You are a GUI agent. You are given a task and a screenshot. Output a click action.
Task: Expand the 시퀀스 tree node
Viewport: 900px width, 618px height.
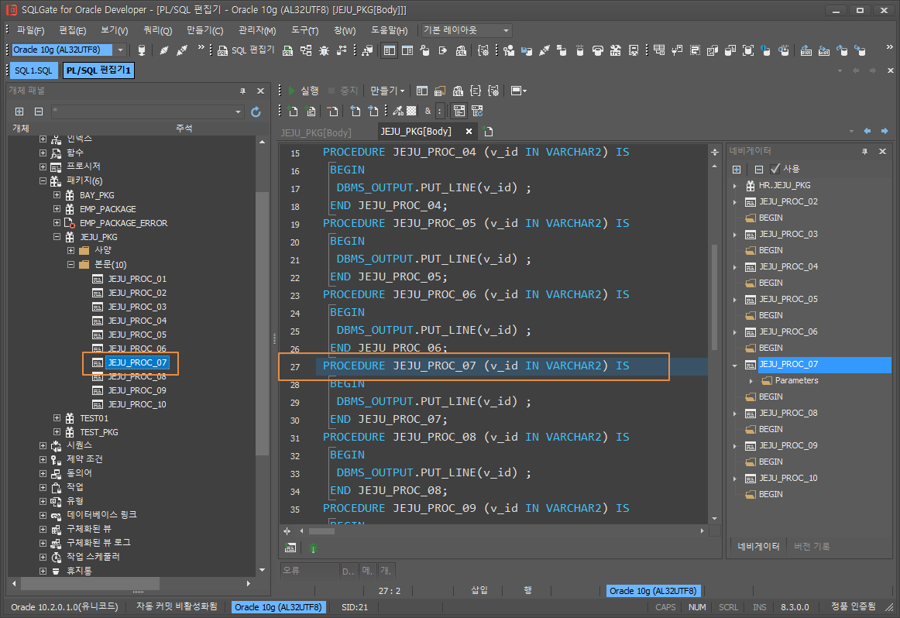click(x=43, y=445)
